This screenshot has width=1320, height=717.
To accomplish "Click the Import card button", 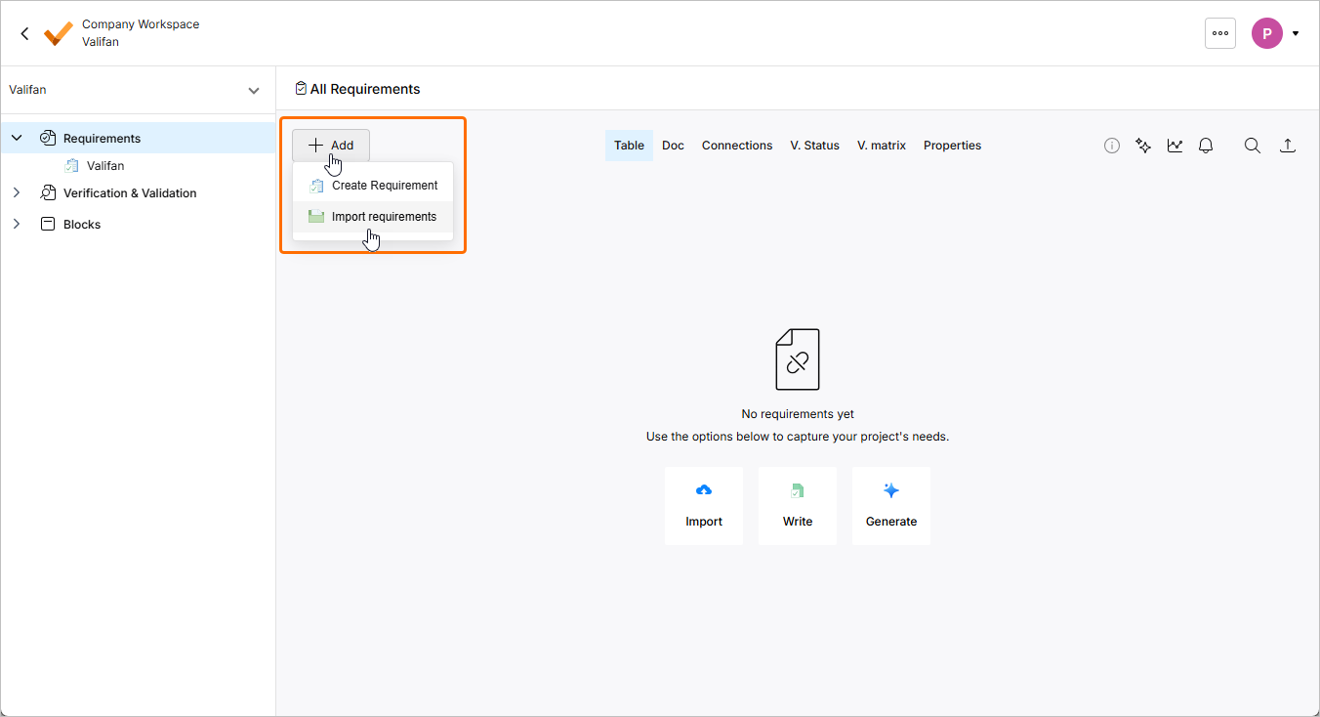I will pyautogui.click(x=704, y=506).
